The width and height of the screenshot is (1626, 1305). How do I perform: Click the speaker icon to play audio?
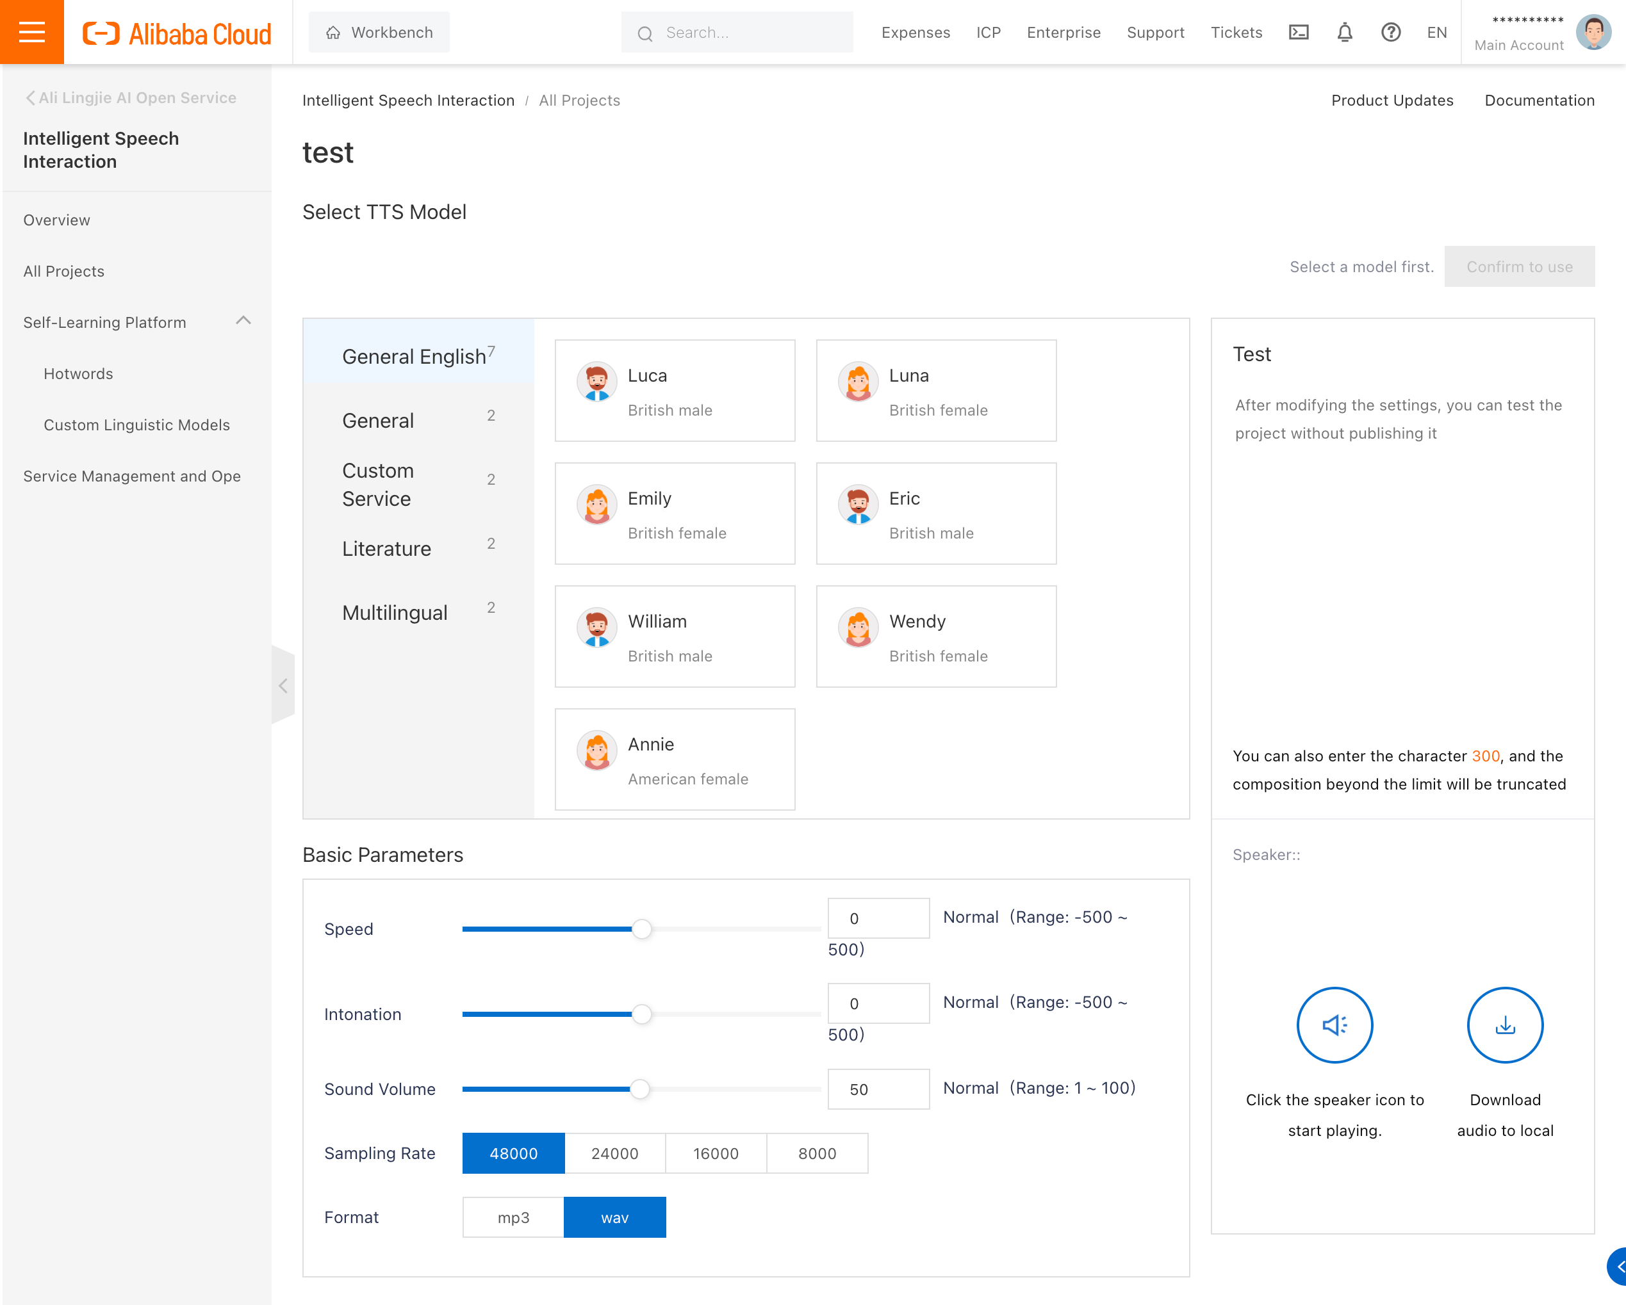[x=1334, y=1025]
